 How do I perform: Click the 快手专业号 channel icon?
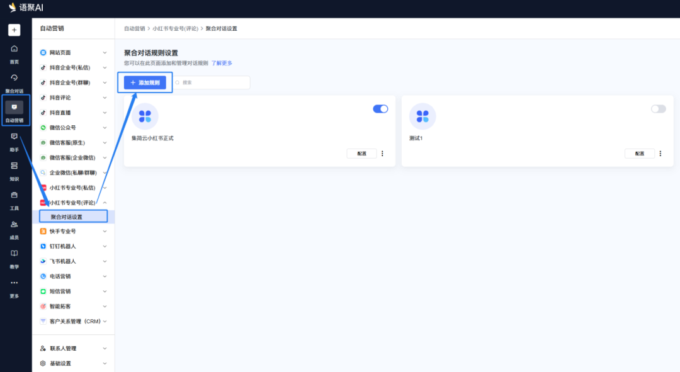[x=43, y=231]
